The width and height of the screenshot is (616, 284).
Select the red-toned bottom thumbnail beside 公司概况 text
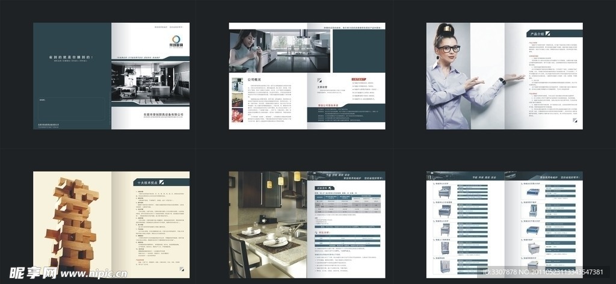pos(237,116)
